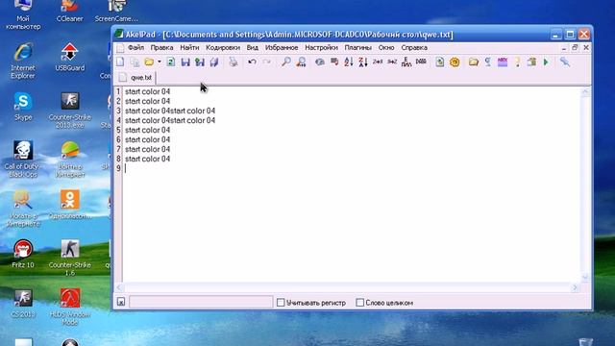This screenshot has width=615, height=346.
Task: Open the Настройки menu
Action: coord(321,47)
